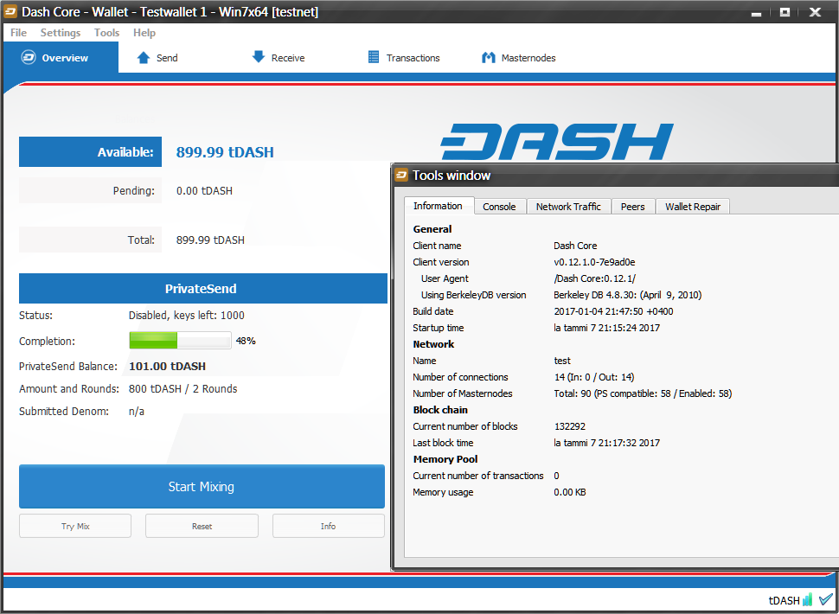Image resolution: width=839 pixels, height=614 pixels.
Task: Open the File menu
Action: [19, 33]
